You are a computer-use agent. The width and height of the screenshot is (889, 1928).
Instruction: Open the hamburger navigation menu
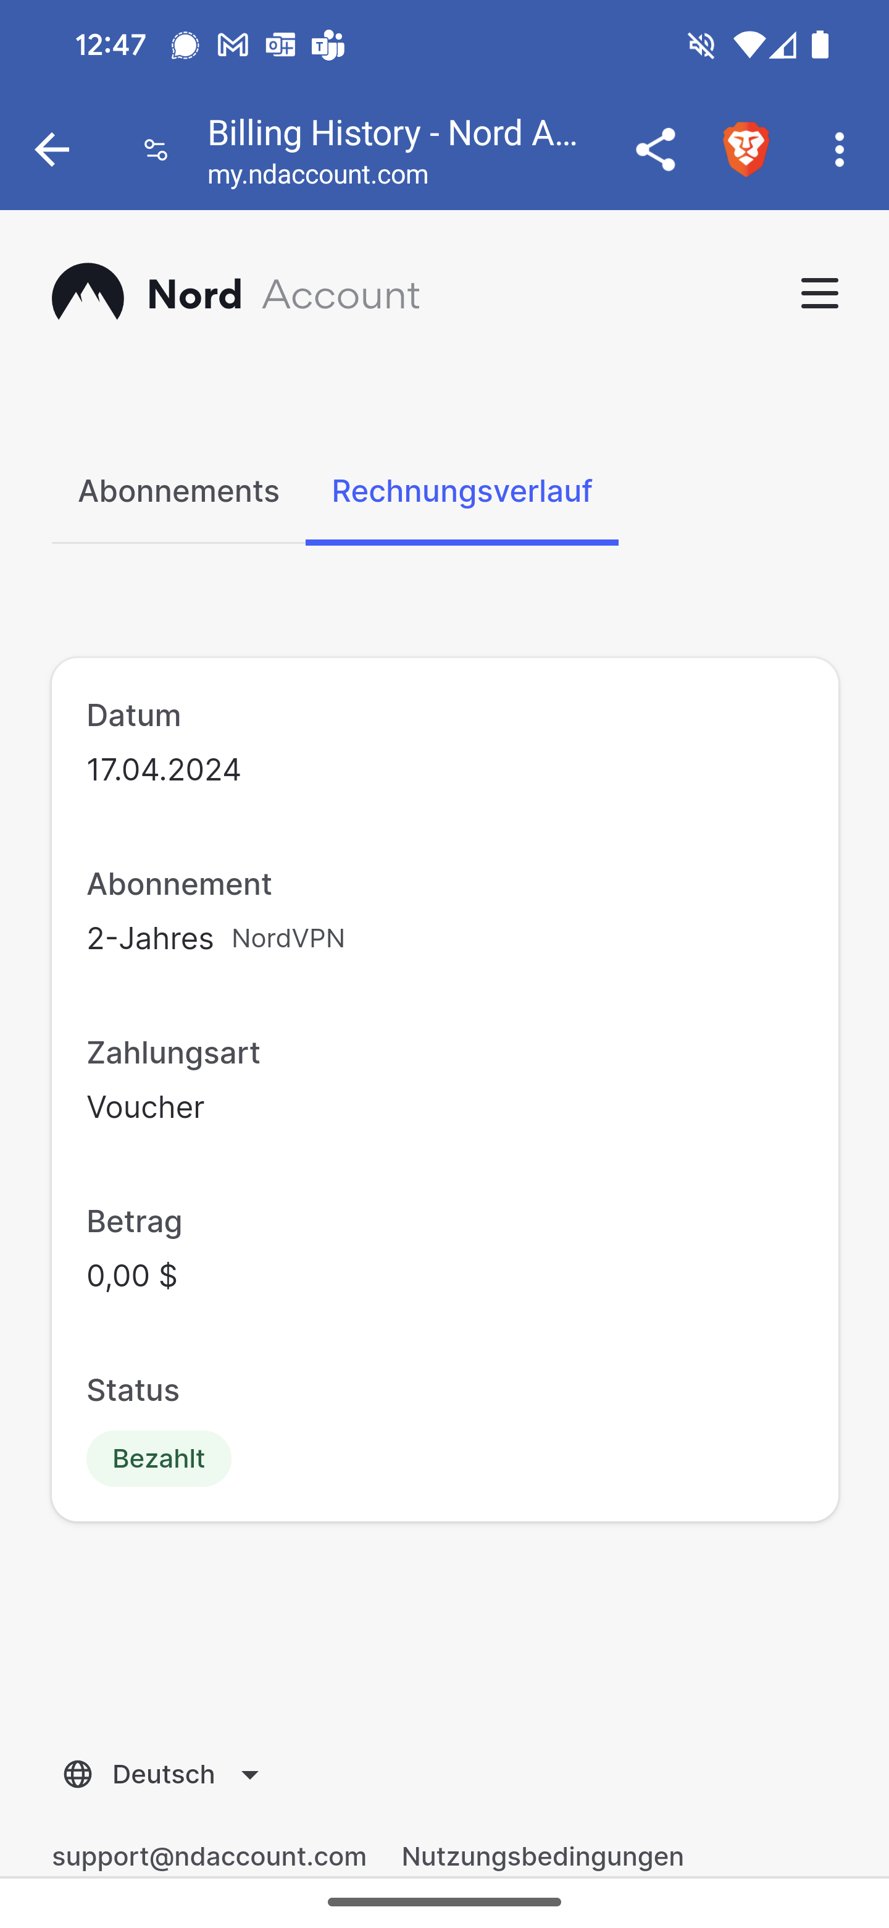(819, 294)
